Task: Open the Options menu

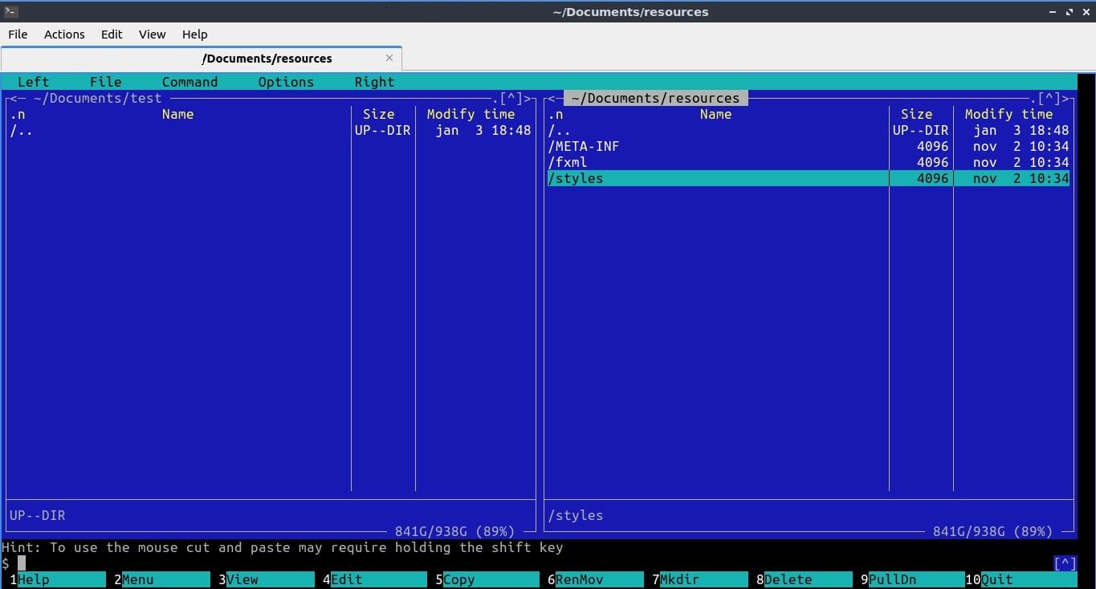Action: pyautogui.click(x=286, y=81)
